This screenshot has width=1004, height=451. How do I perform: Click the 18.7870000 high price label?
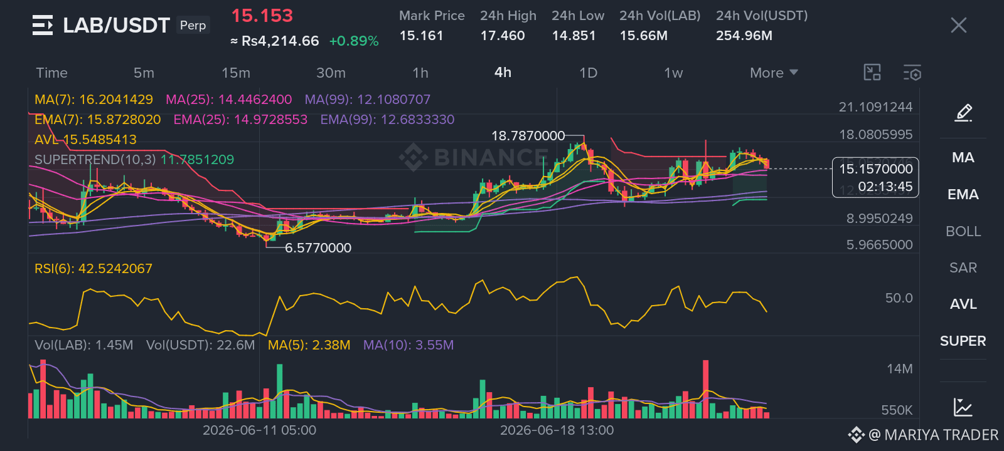(x=528, y=136)
